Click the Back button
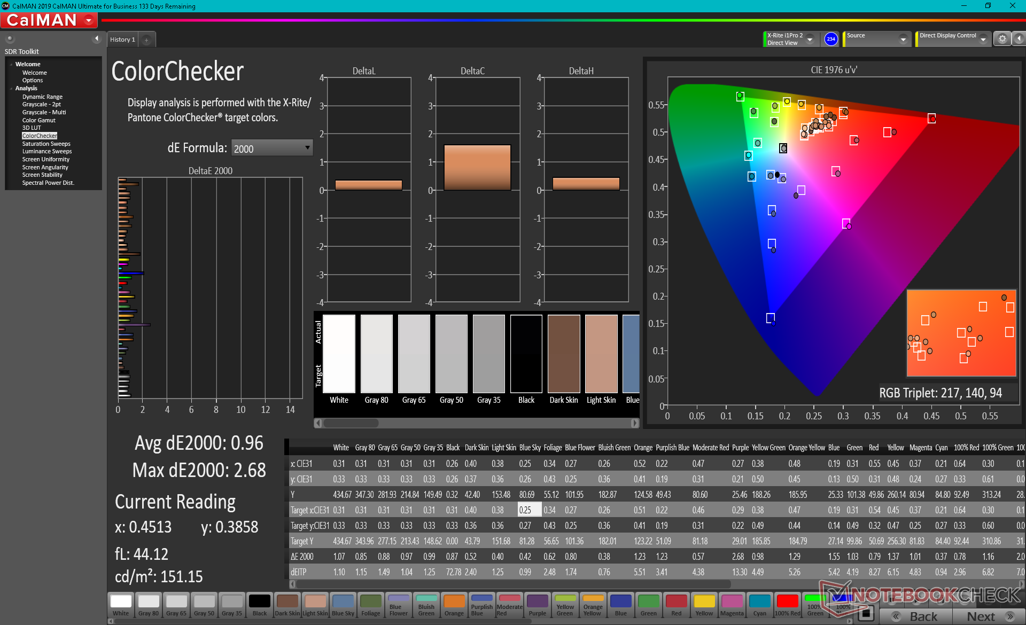The height and width of the screenshot is (625, 1026). [916, 616]
